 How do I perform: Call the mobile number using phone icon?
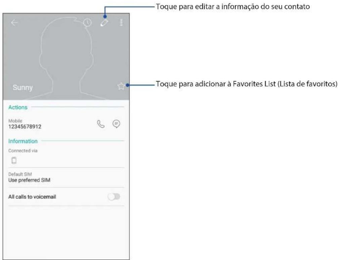(x=101, y=124)
